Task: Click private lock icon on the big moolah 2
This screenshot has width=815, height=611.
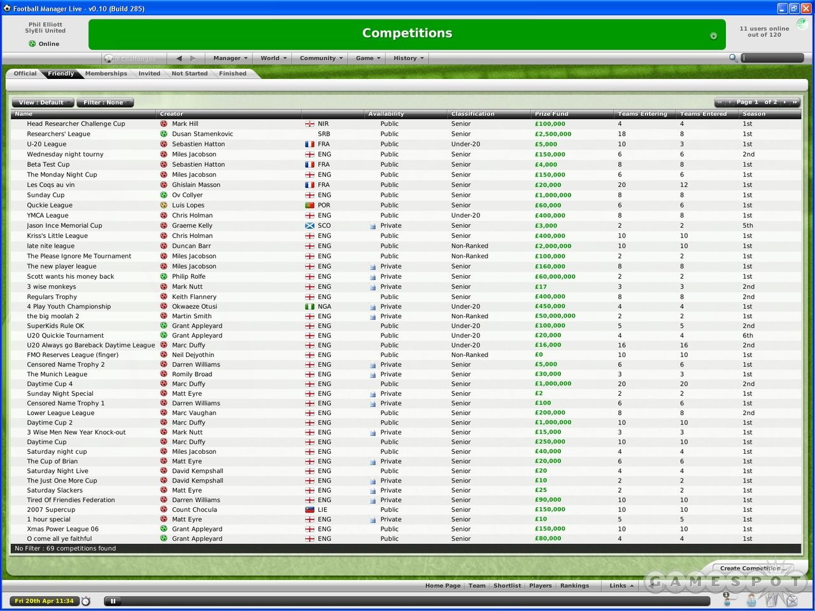Action: click(373, 316)
